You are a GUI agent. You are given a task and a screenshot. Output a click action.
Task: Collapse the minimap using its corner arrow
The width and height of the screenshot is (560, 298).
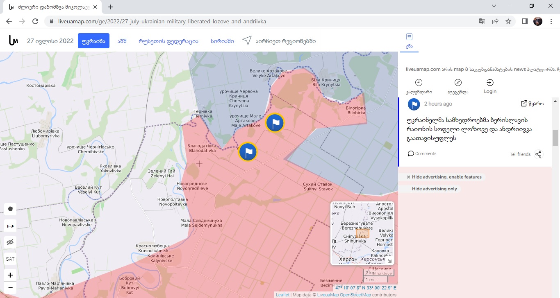click(x=389, y=261)
